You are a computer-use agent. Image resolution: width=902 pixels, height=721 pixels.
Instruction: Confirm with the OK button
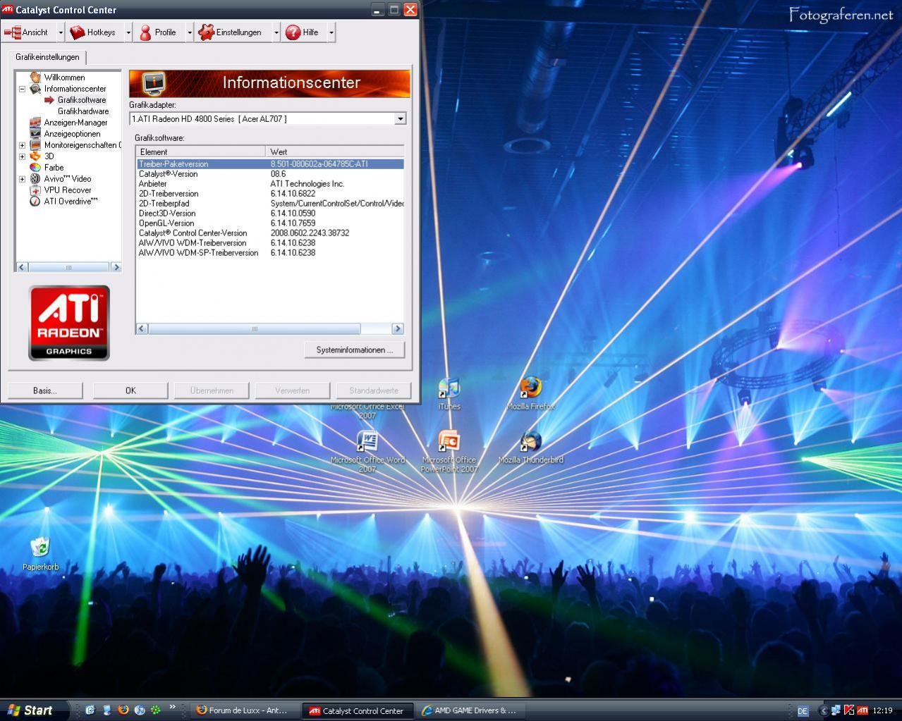point(130,390)
